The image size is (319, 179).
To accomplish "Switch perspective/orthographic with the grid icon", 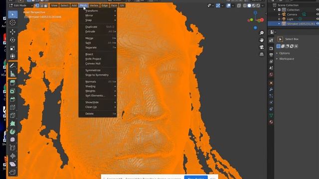I will tap(262, 54).
